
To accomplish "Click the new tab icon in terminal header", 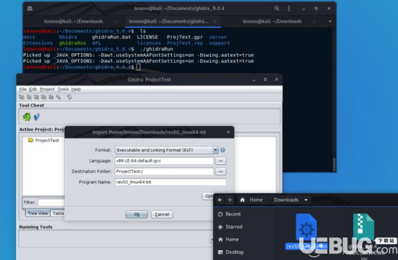I will pyautogui.click(x=30, y=9).
